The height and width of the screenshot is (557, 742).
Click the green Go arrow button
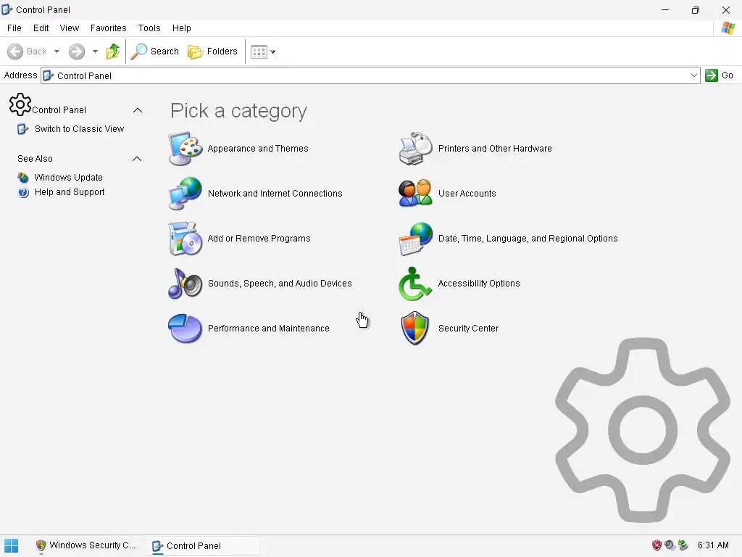tap(712, 75)
